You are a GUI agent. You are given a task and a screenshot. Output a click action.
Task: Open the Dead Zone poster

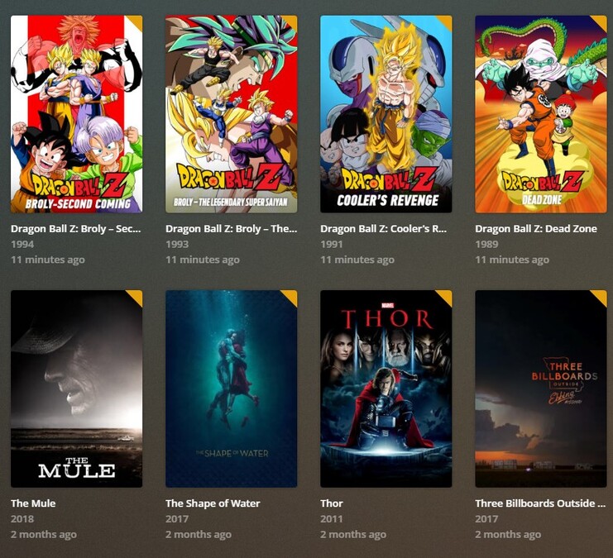pos(541,114)
